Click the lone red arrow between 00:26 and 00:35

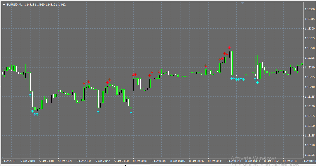pyautogui.click(x=206, y=66)
